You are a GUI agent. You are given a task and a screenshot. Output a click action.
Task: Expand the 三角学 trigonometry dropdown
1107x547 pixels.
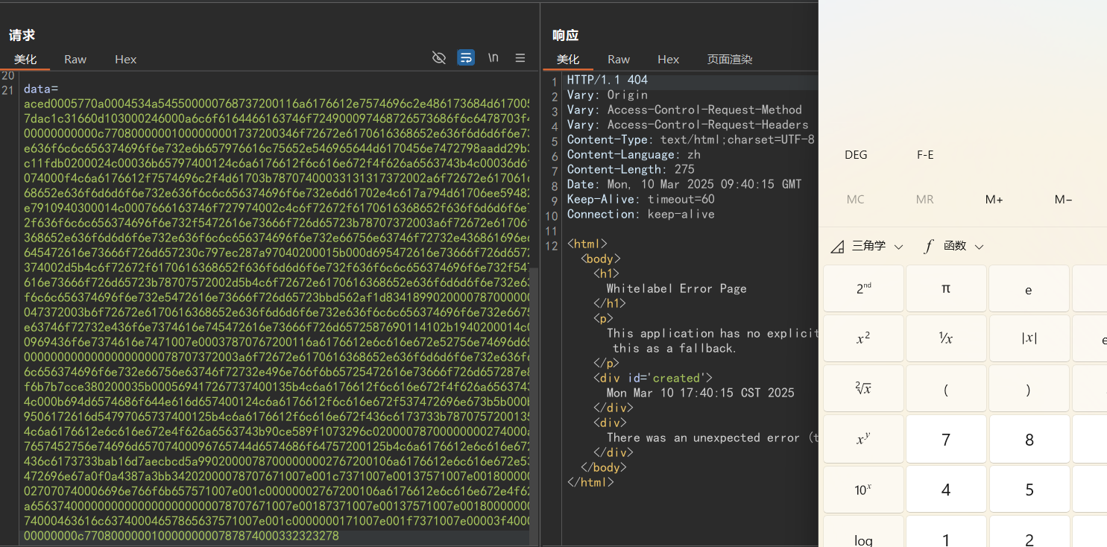coord(867,246)
